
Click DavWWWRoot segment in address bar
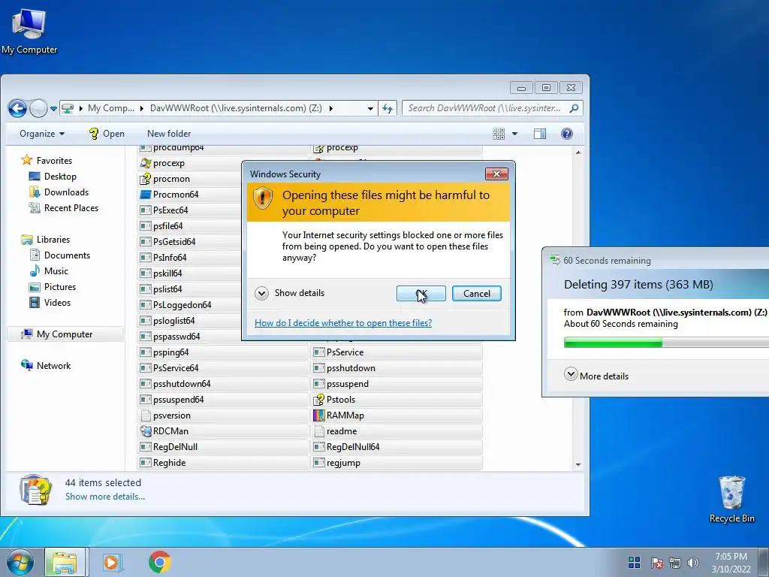[x=236, y=108]
